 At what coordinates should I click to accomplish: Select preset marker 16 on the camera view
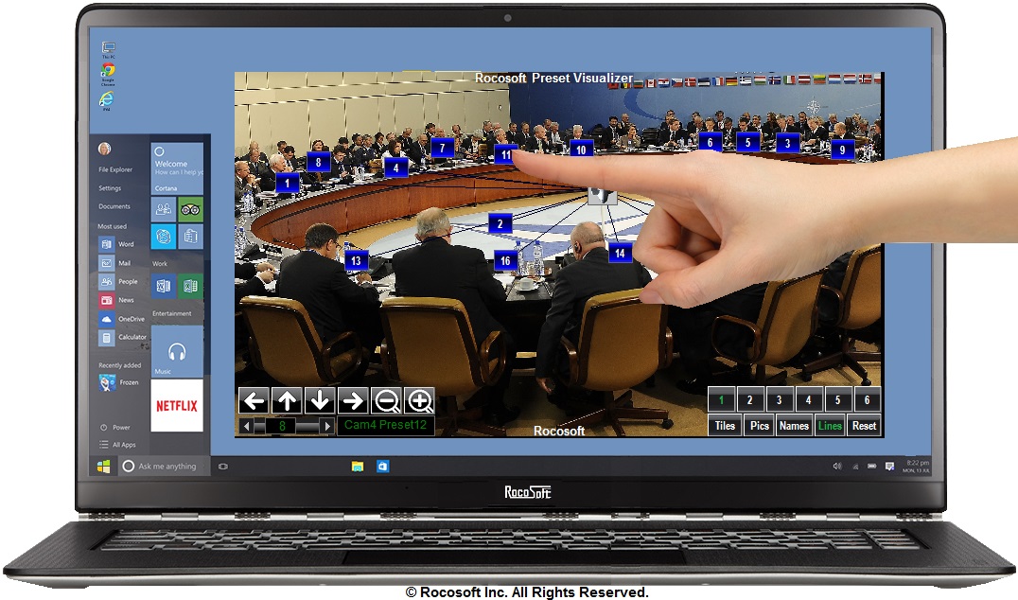tap(505, 260)
